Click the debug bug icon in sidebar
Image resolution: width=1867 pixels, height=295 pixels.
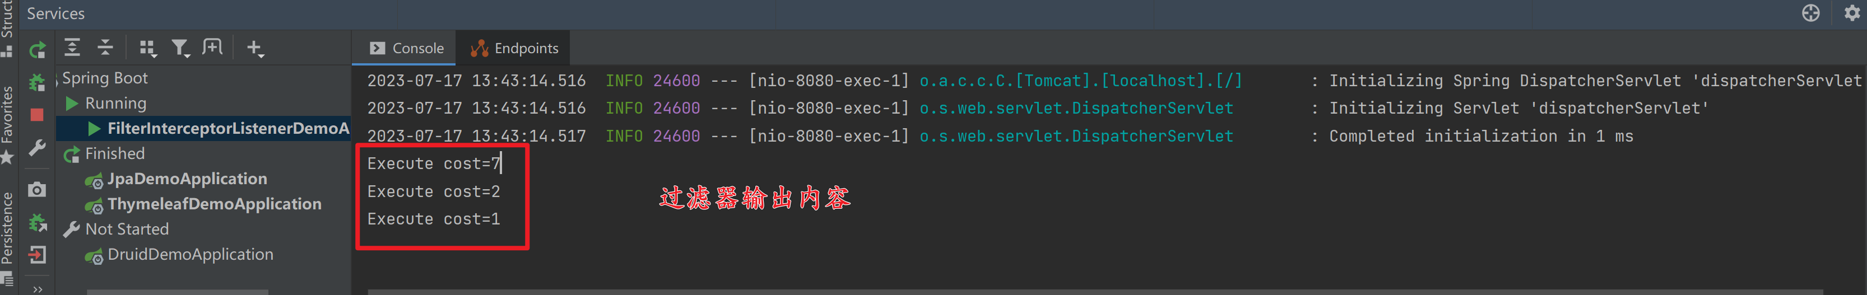(37, 82)
